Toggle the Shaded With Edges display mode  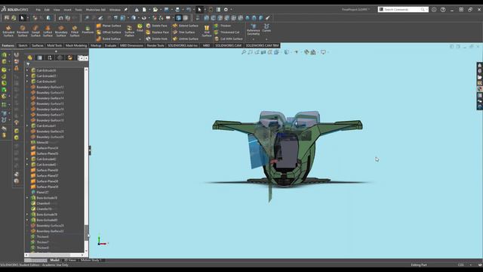(178, 18)
